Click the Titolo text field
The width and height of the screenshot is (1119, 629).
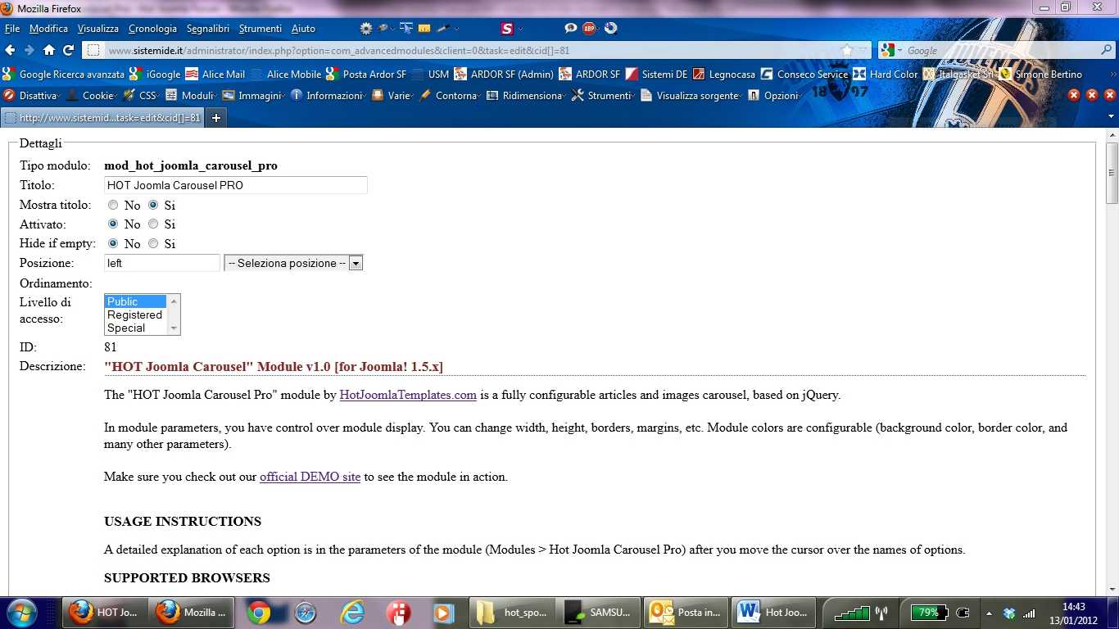[236, 185]
